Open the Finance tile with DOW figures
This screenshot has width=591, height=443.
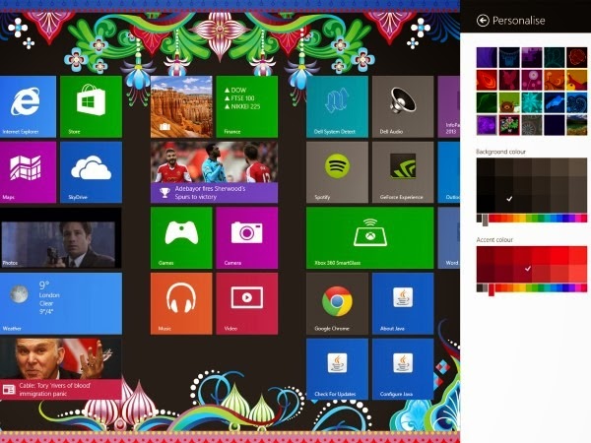pyautogui.click(x=247, y=106)
